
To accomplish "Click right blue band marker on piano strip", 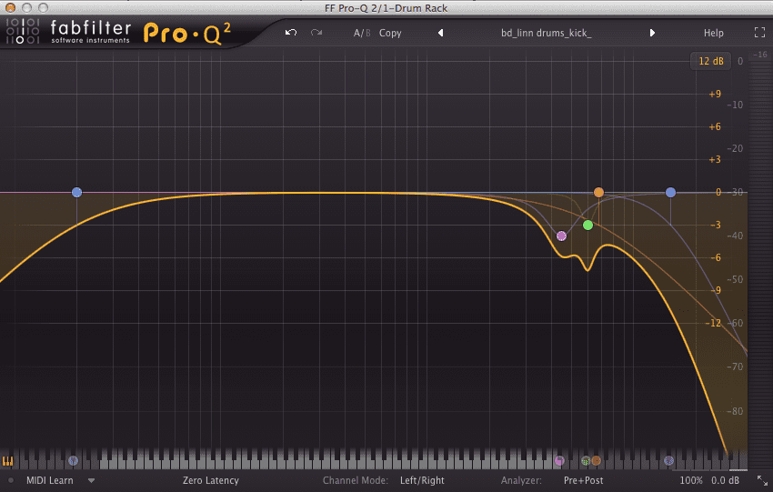I will coord(668,461).
